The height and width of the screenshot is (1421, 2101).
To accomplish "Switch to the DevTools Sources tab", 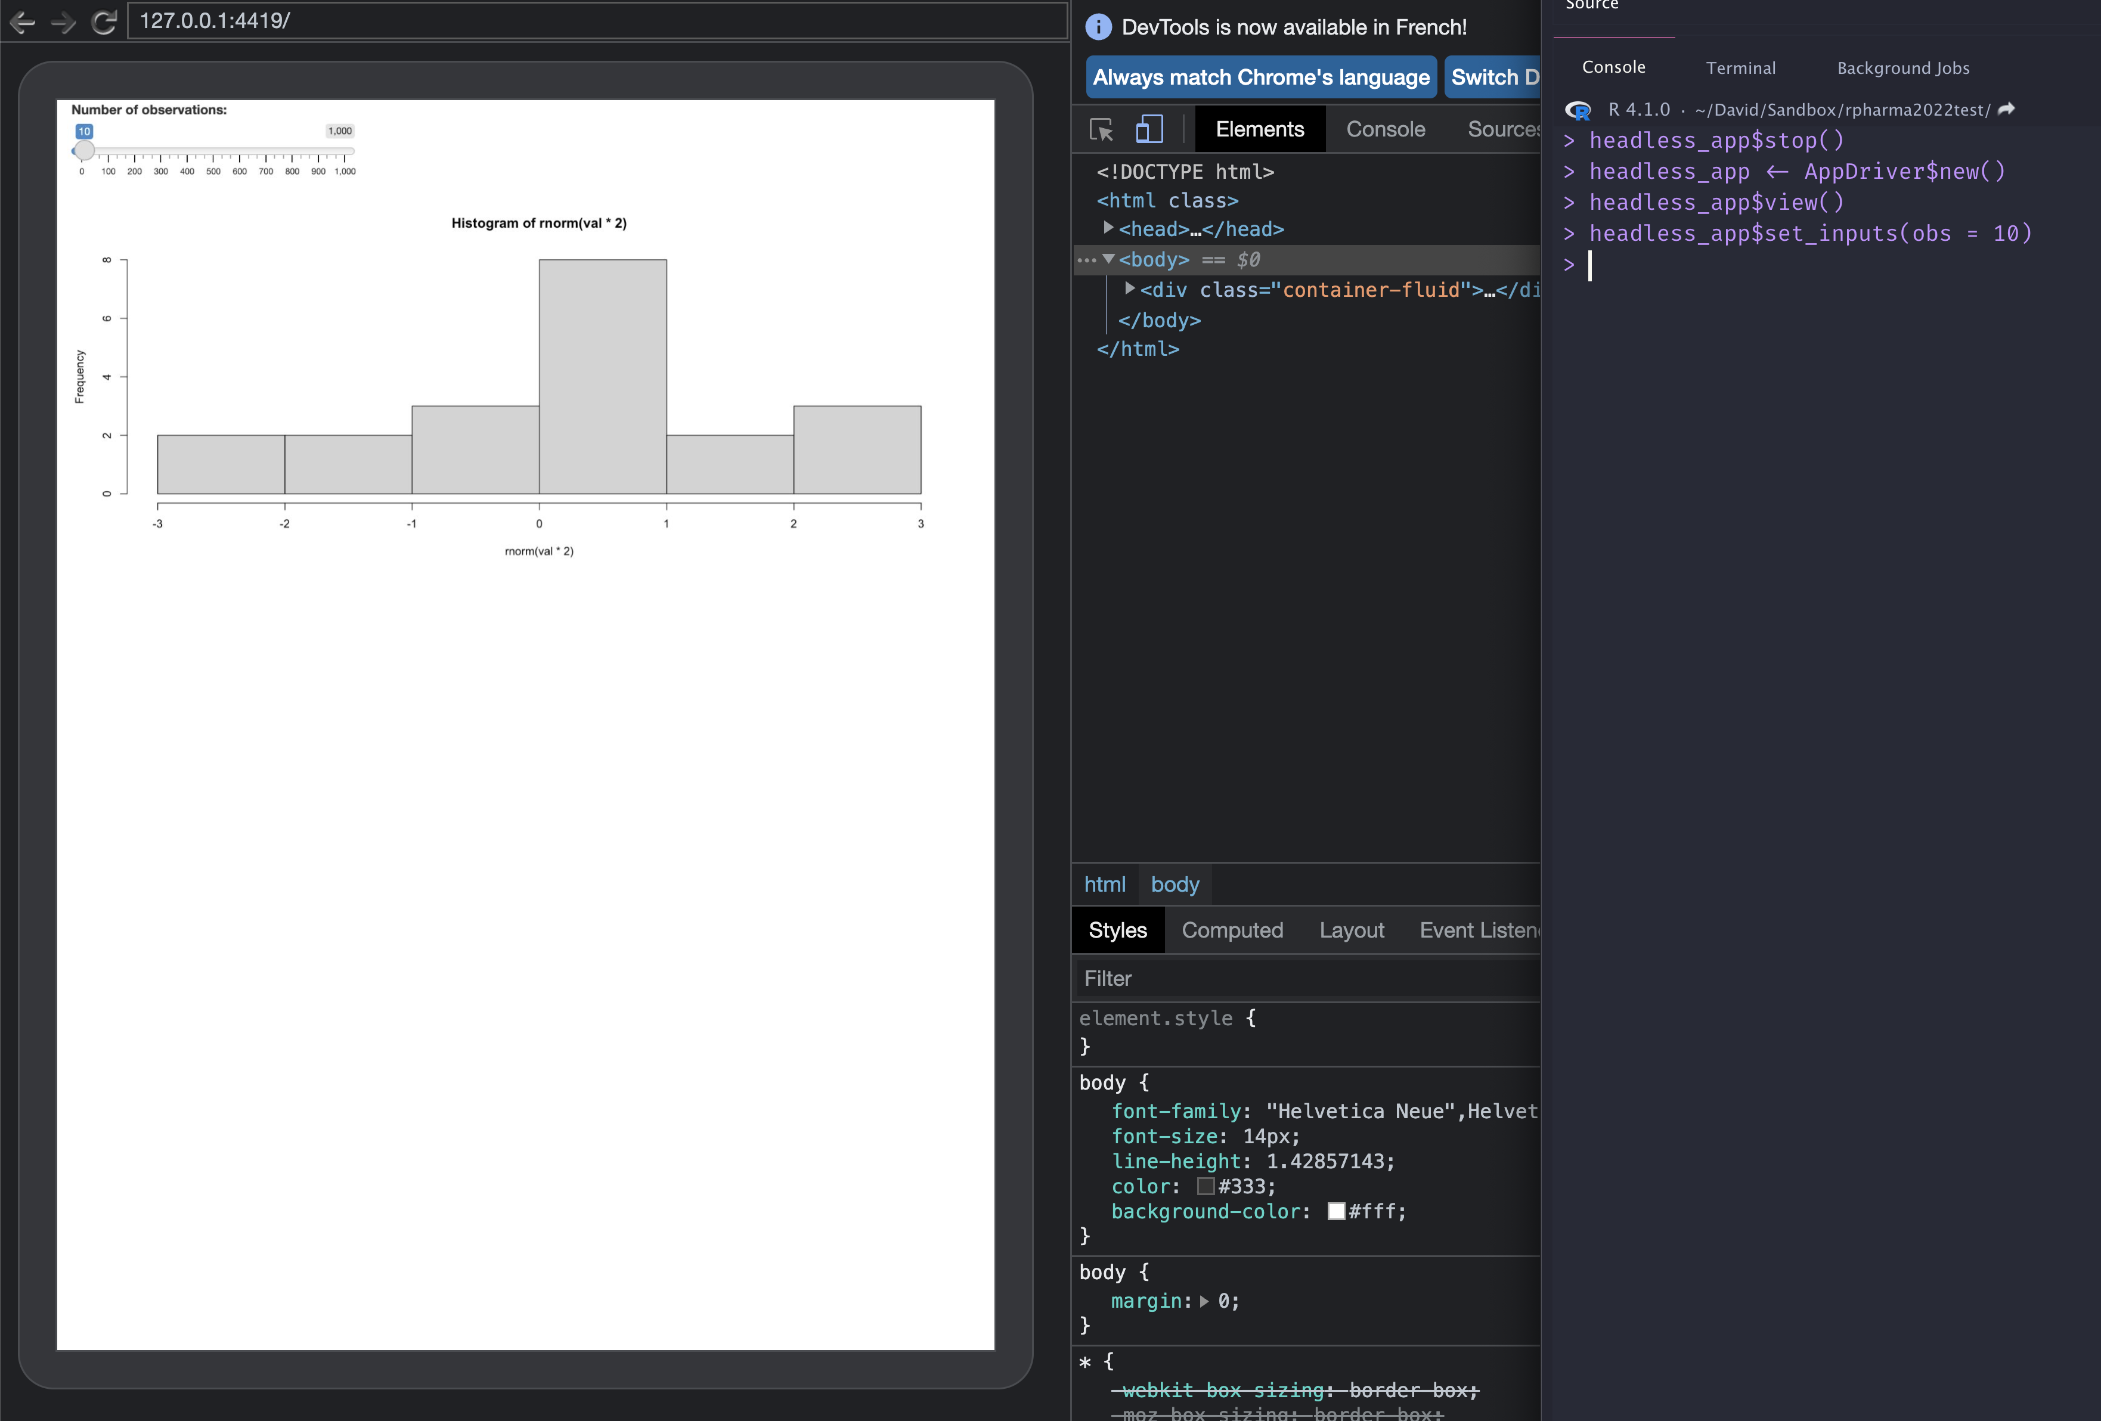I will [1502, 129].
